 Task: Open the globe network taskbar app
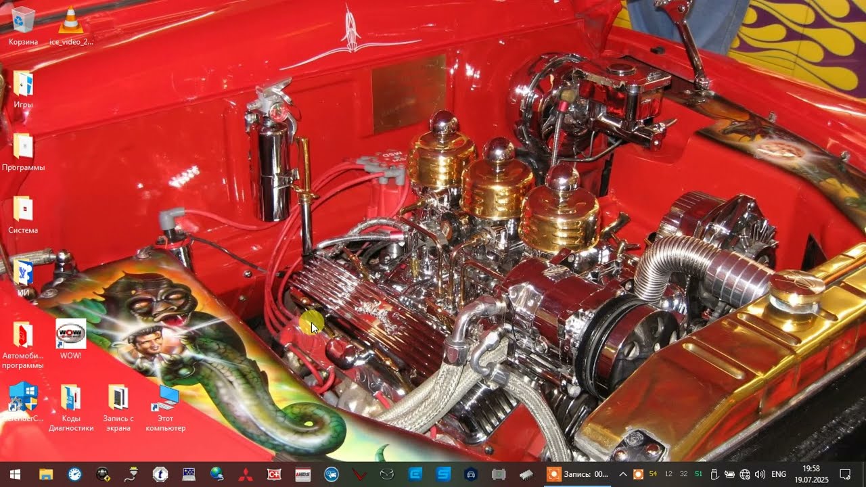click(217, 474)
